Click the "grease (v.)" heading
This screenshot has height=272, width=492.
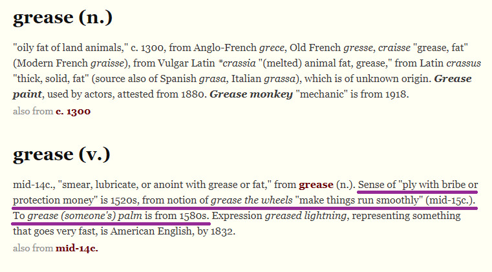click(63, 154)
